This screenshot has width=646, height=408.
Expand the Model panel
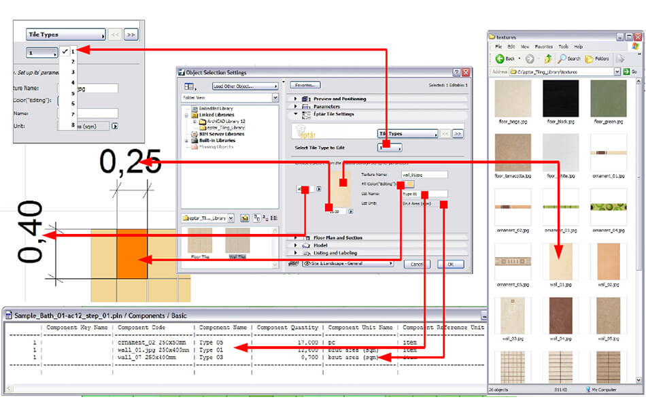click(x=295, y=245)
